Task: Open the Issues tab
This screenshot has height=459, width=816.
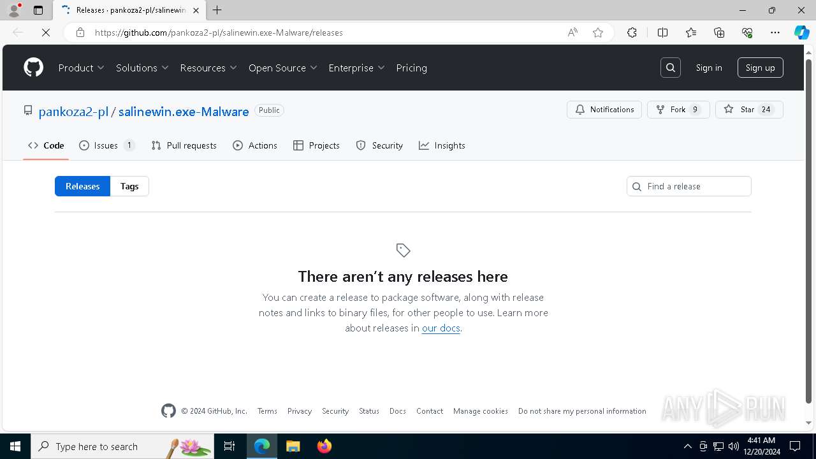Action: (x=106, y=145)
